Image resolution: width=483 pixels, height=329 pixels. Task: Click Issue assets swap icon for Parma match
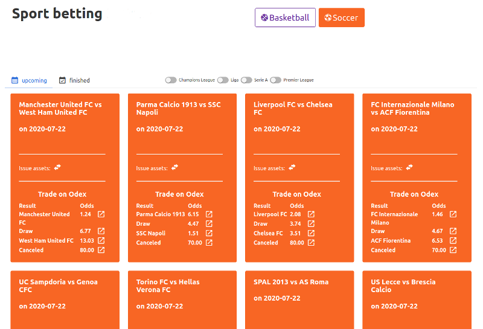174,167
